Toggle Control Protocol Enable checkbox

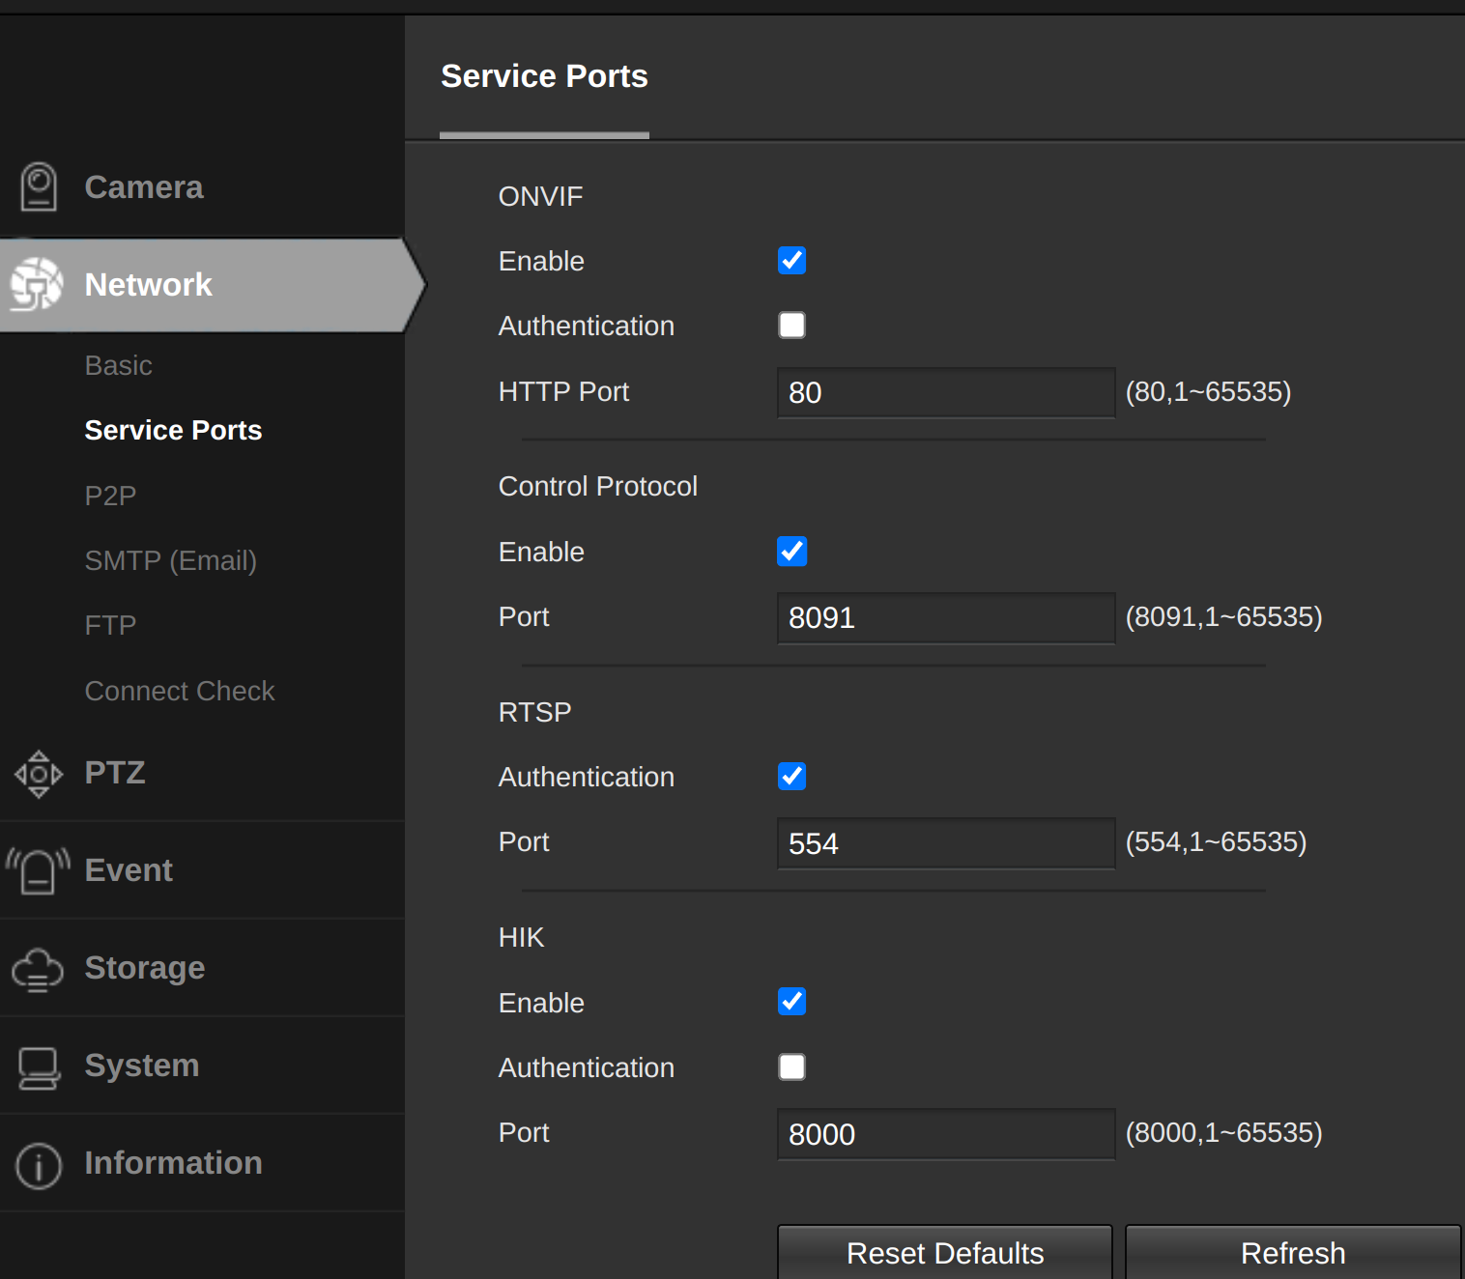pyautogui.click(x=792, y=552)
